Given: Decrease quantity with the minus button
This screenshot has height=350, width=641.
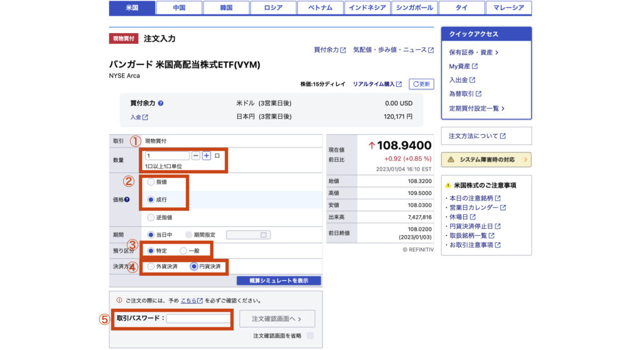Looking at the screenshot, I should (x=196, y=156).
